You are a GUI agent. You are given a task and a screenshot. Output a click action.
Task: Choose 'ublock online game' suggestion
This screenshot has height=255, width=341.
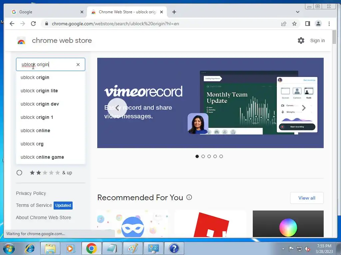51,157
